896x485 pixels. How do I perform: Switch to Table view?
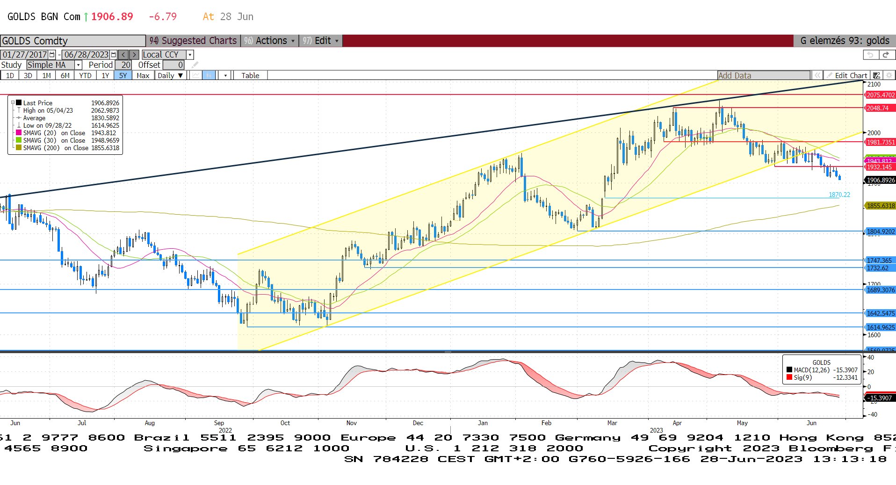pos(250,75)
